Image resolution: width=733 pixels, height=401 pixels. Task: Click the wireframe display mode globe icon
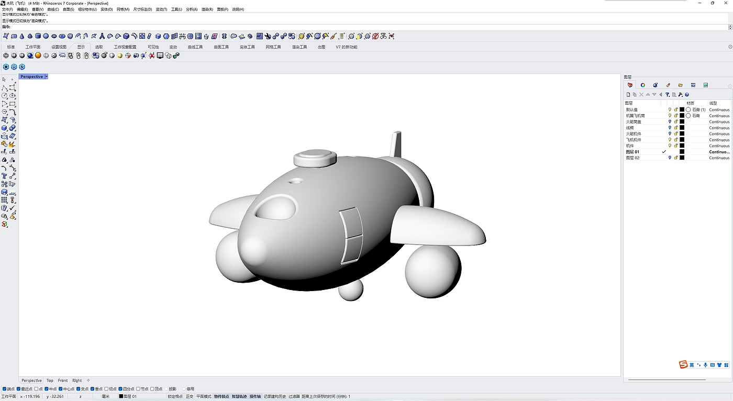[x=6, y=55]
